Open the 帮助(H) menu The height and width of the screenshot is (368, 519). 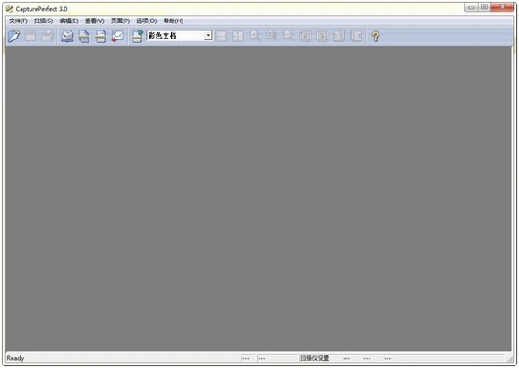(x=173, y=21)
